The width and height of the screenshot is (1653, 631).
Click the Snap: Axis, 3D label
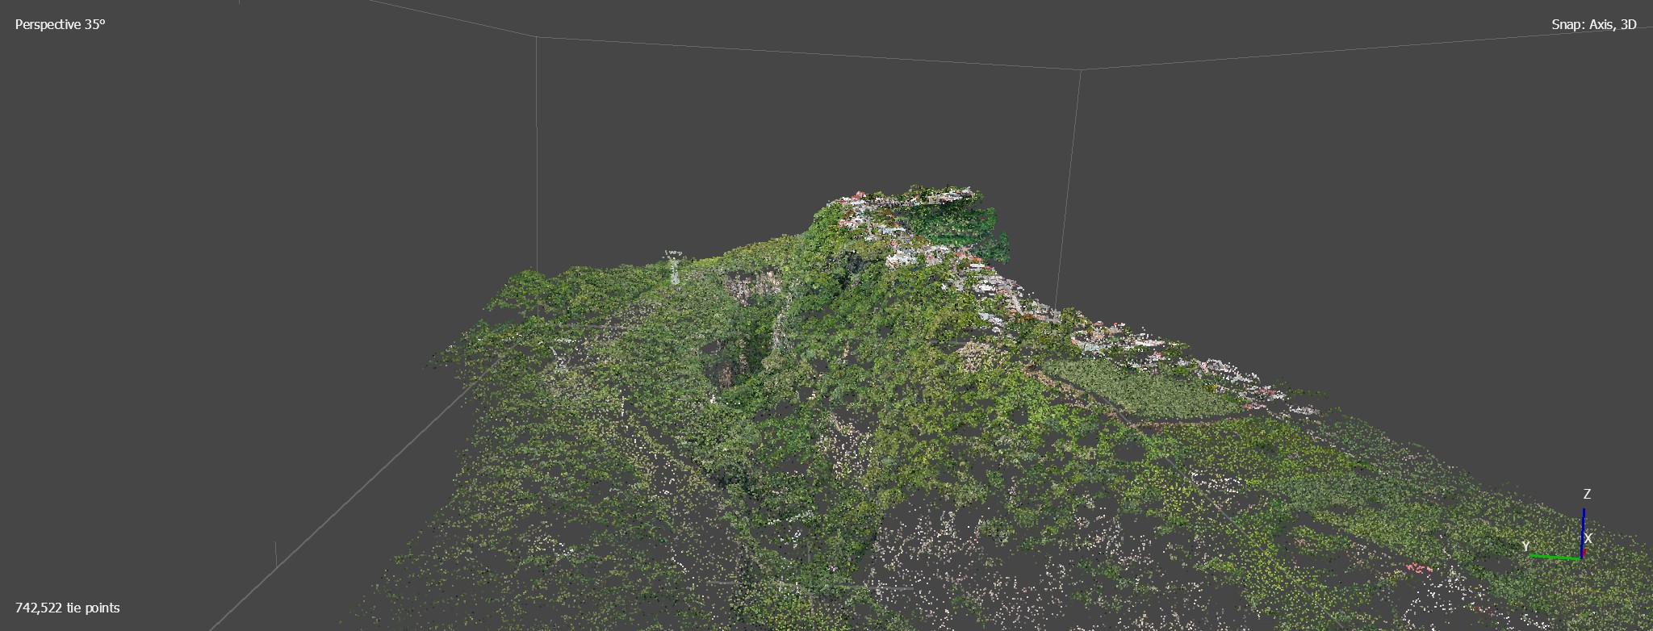pos(1593,25)
